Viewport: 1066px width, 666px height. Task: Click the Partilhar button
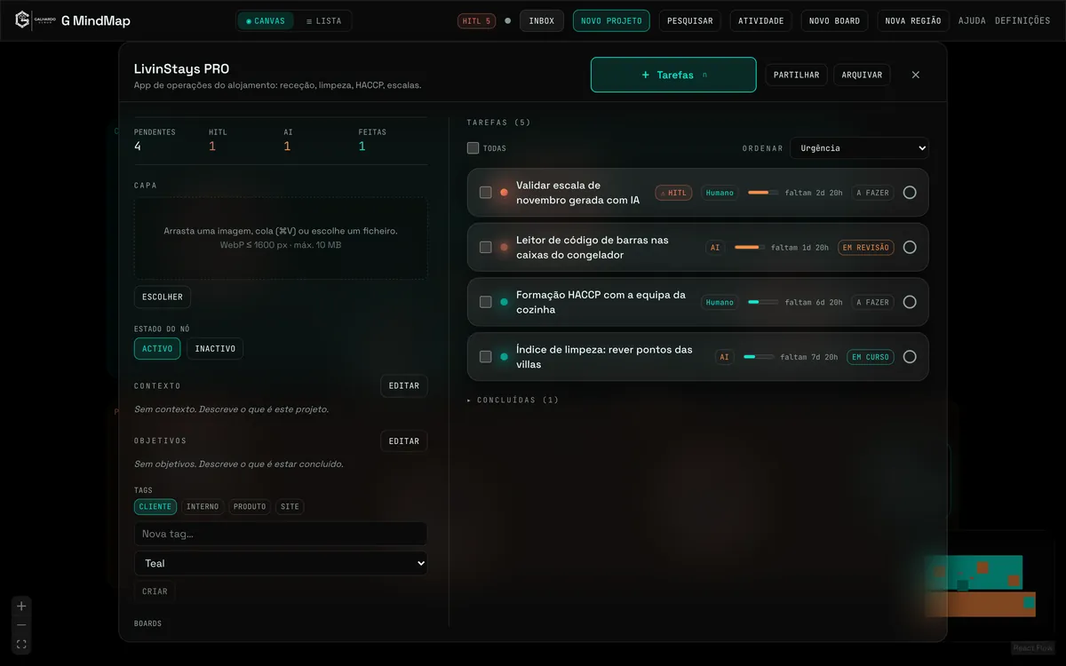pos(797,75)
